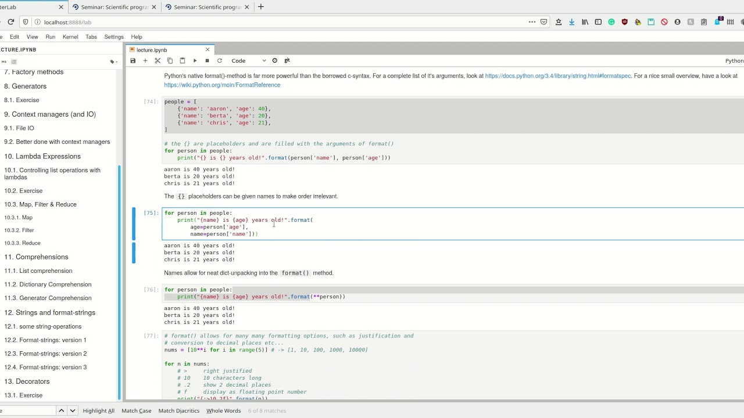This screenshot has height=418, width=744.
Task: Open the wiki.python.org FormatReference link
Action: (222, 85)
